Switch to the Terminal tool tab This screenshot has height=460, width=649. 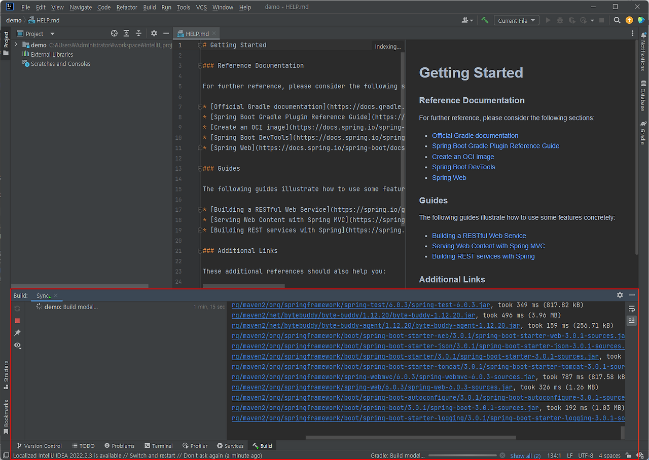(x=158, y=446)
